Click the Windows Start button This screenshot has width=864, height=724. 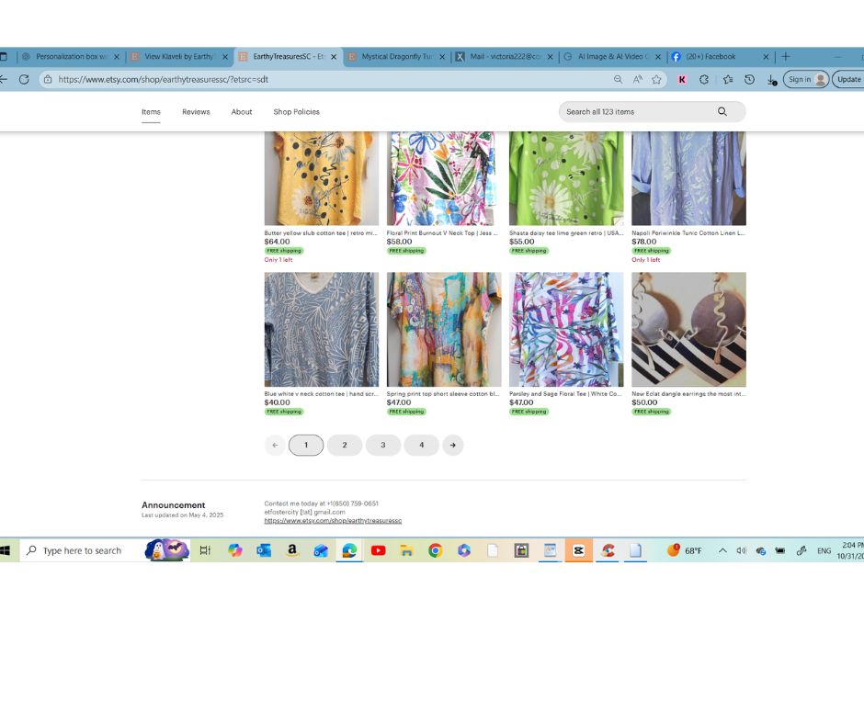pos(6,550)
